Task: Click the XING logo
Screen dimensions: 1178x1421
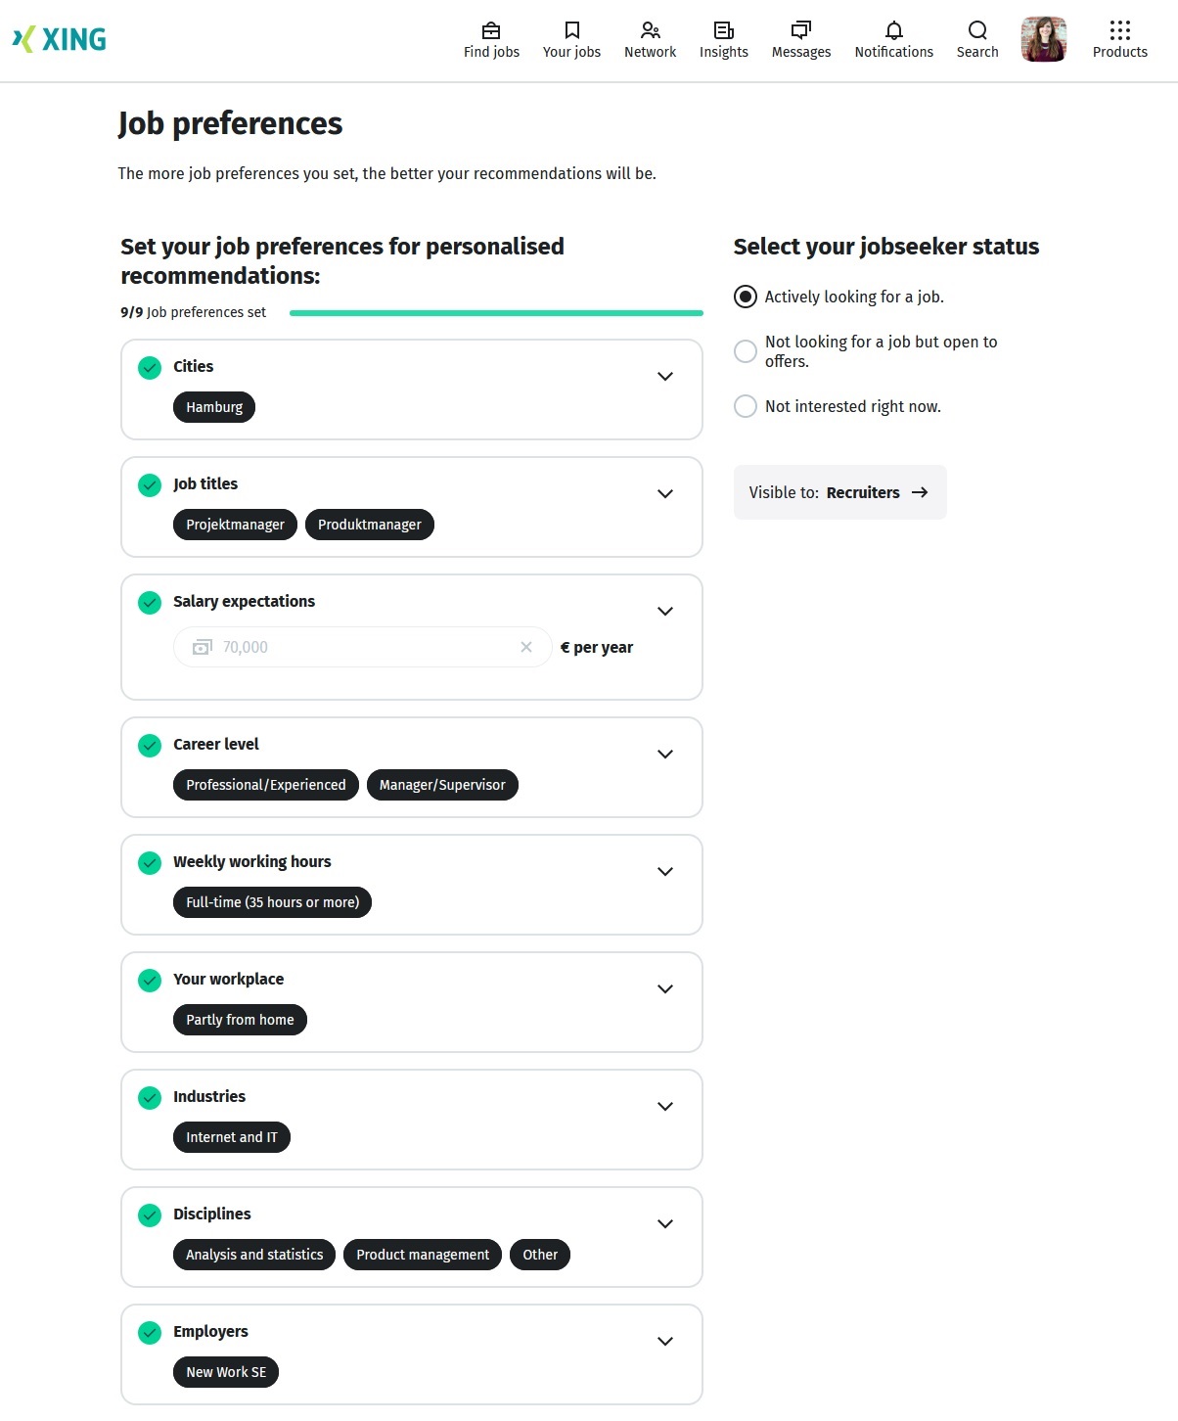Action: (61, 39)
